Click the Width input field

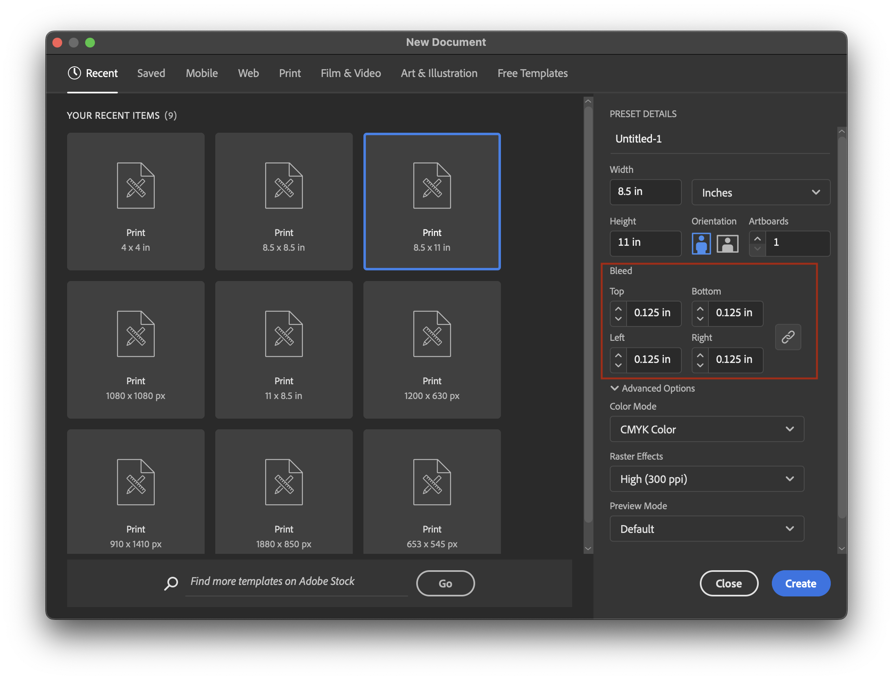pos(645,192)
